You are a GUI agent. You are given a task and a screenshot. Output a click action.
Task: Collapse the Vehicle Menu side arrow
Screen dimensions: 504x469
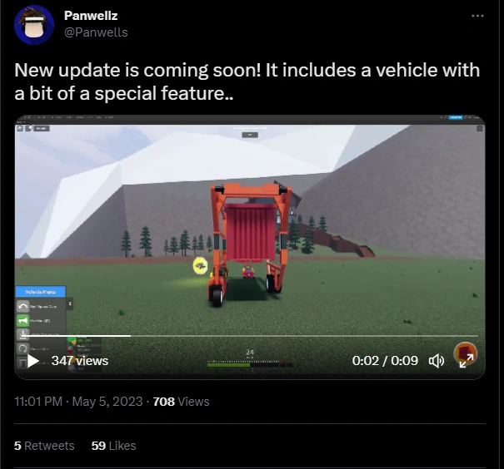70,304
